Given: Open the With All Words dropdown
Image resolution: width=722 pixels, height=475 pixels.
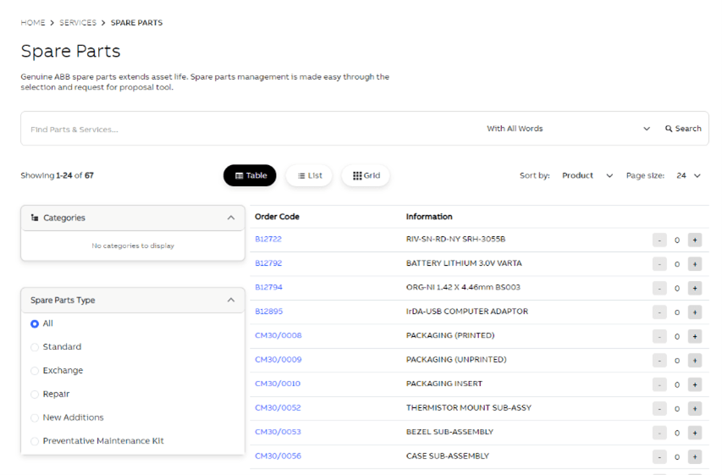Looking at the screenshot, I should click(567, 129).
